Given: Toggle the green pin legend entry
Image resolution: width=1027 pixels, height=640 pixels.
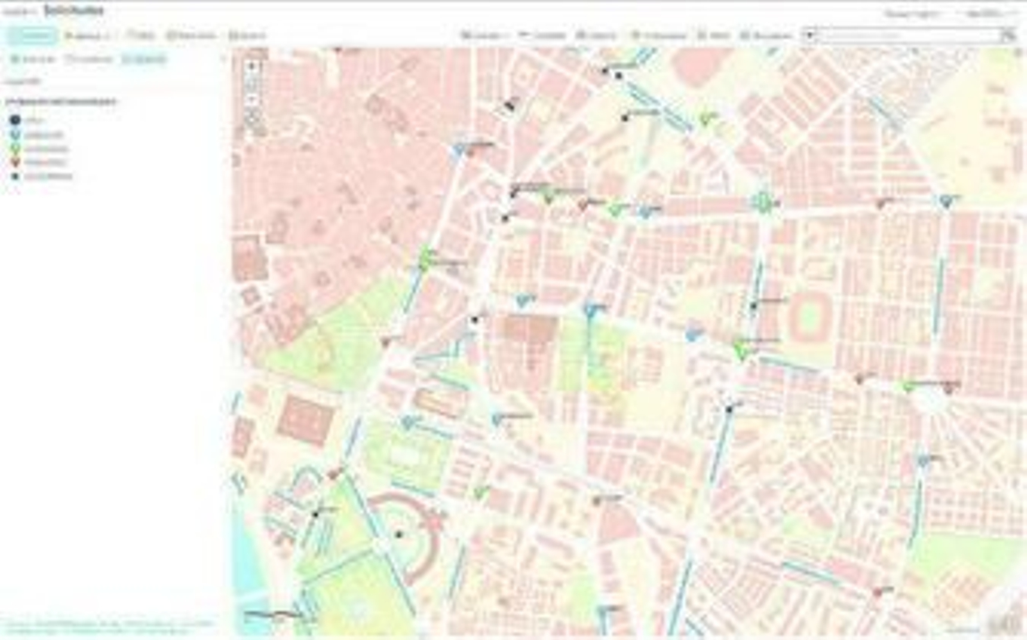Looking at the screenshot, I should [15, 149].
